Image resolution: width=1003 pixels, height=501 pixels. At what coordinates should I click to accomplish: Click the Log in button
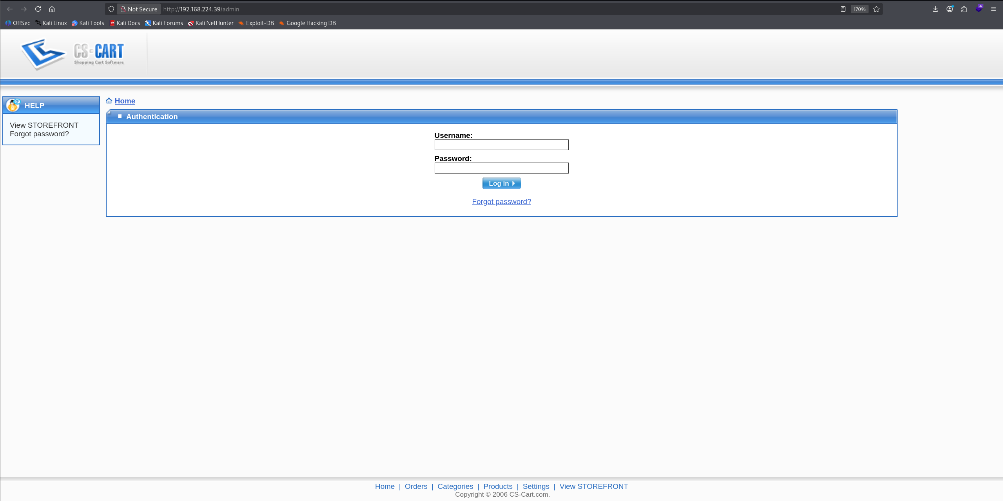501,183
